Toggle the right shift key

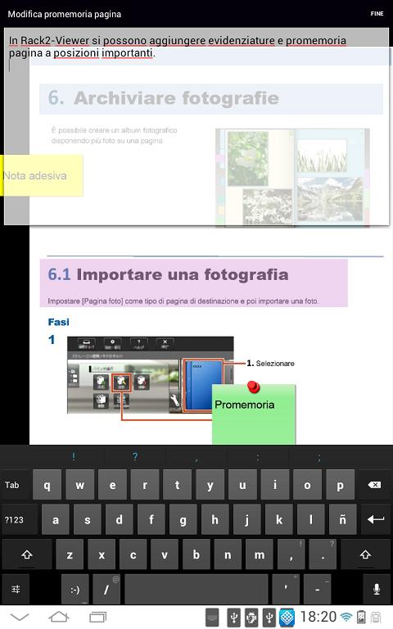tap(365, 554)
